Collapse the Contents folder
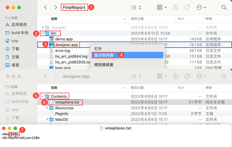This screenshot has width=232, height=147. click(x=43, y=96)
